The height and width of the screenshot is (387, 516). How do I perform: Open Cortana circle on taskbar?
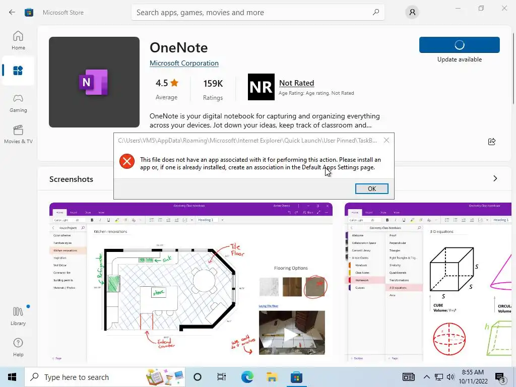click(x=198, y=377)
